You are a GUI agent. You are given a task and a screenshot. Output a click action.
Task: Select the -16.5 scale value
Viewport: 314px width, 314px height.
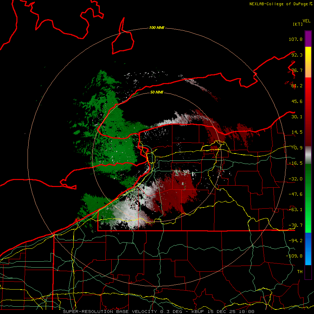tap(296, 163)
